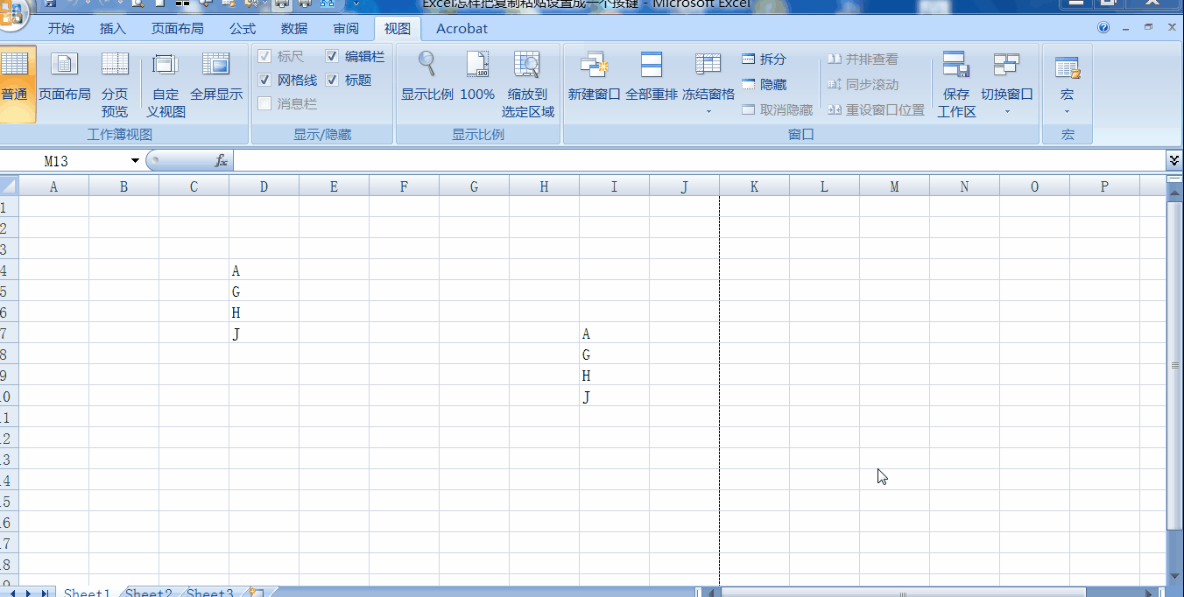
Task: Select column I header
Action: point(614,186)
